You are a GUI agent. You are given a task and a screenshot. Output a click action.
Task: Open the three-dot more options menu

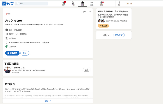point(90,12)
